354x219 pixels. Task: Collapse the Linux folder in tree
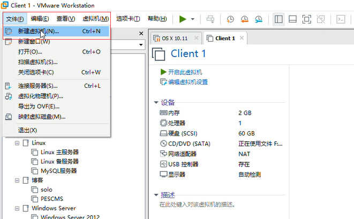click(x=17, y=143)
